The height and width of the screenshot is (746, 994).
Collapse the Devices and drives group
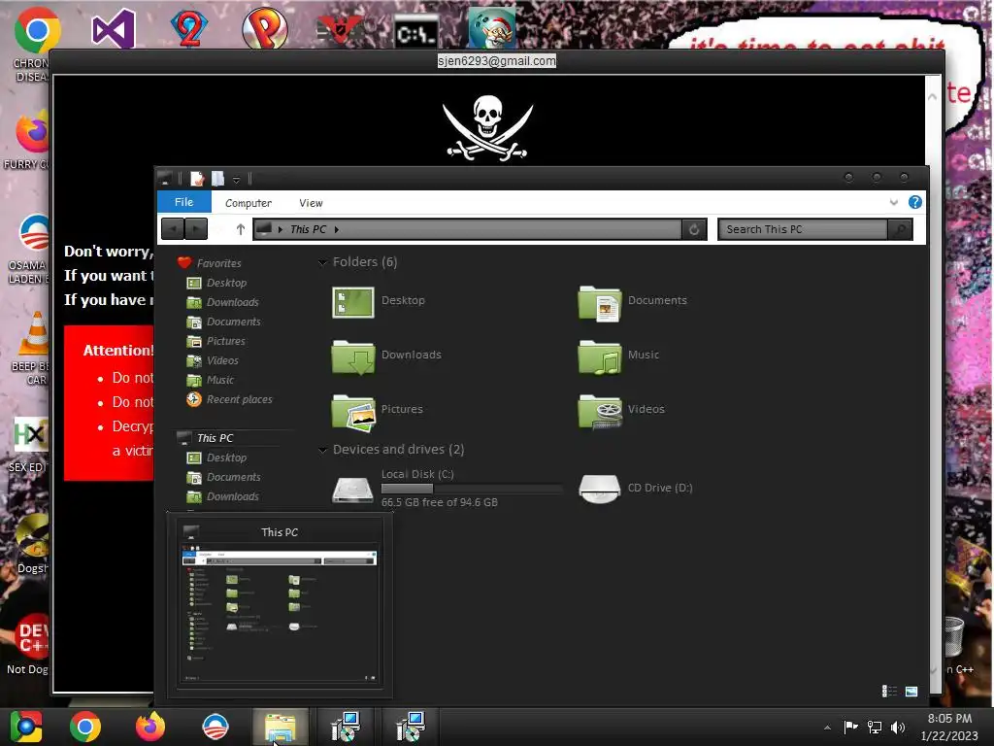coord(322,450)
